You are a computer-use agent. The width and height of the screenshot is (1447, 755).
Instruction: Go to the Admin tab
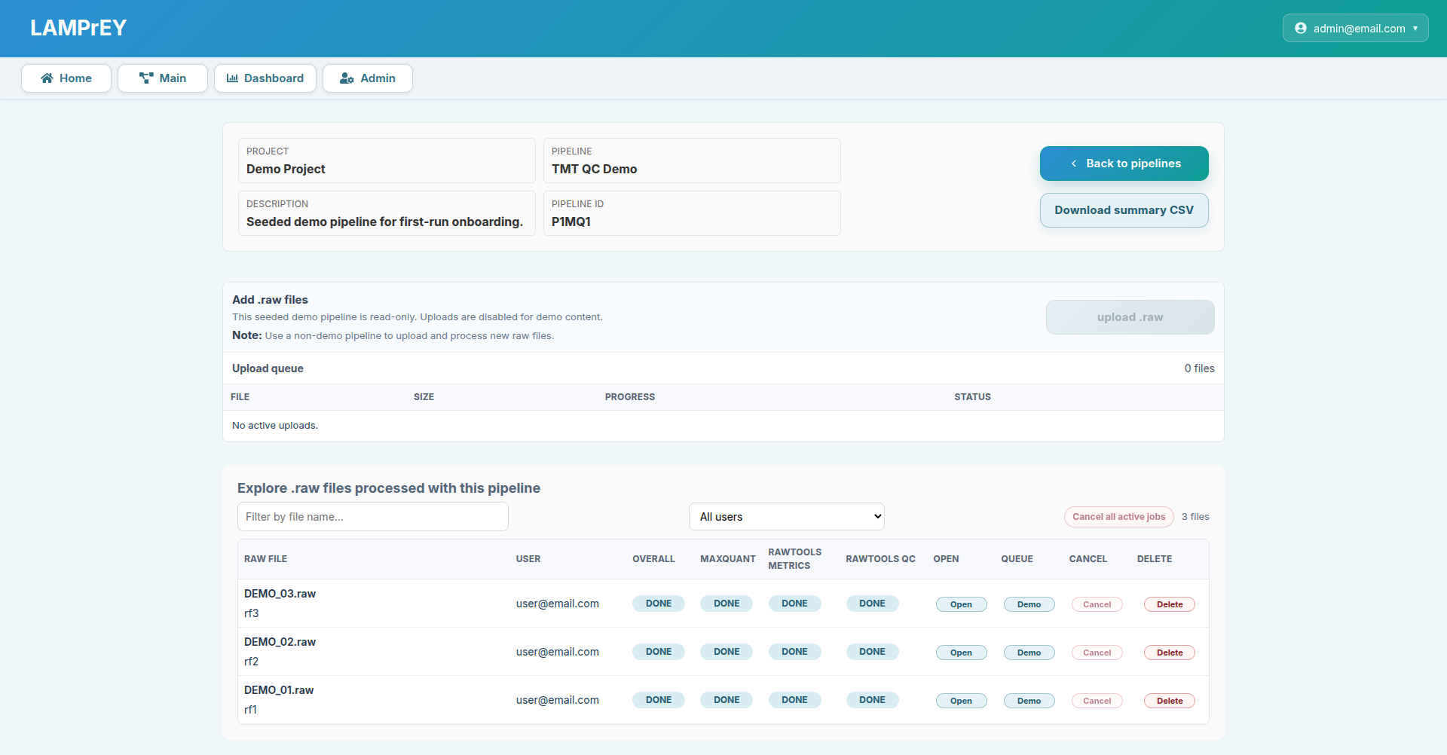[x=368, y=78]
